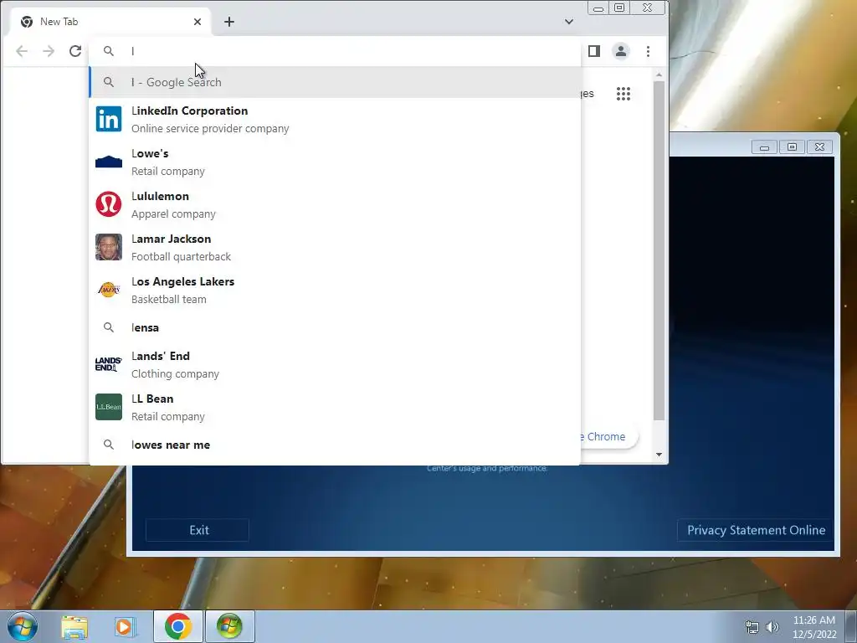Go forward in Chrome history
This screenshot has width=857, height=643.
click(x=49, y=51)
